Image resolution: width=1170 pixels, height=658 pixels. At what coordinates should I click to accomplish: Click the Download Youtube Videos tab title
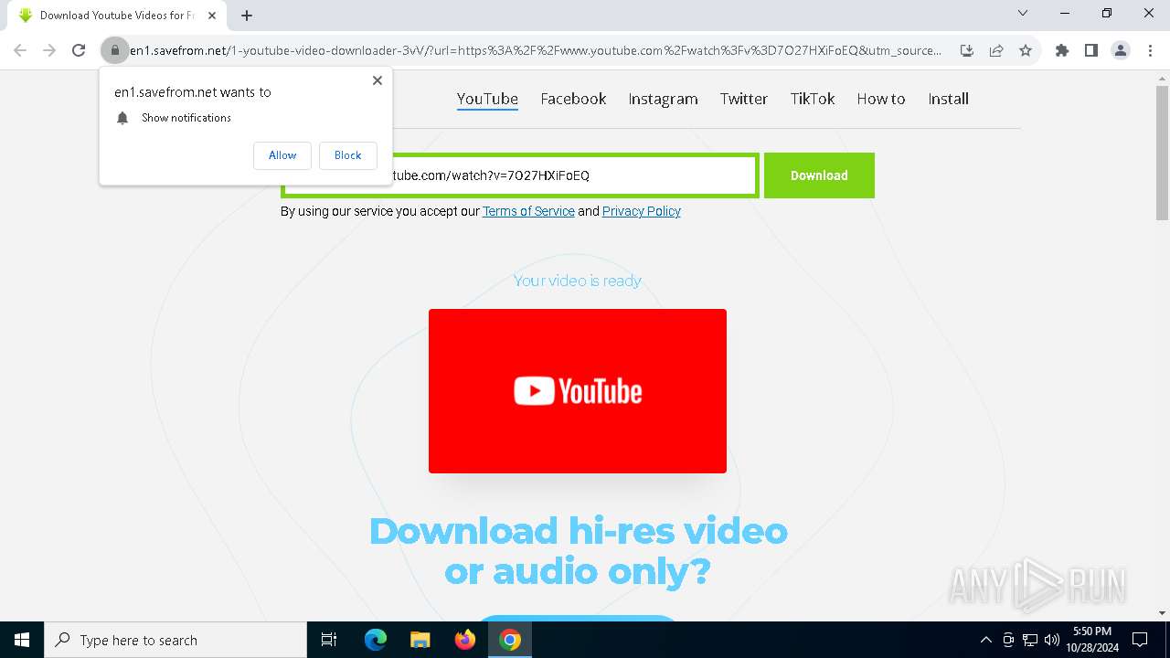(x=117, y=15)
